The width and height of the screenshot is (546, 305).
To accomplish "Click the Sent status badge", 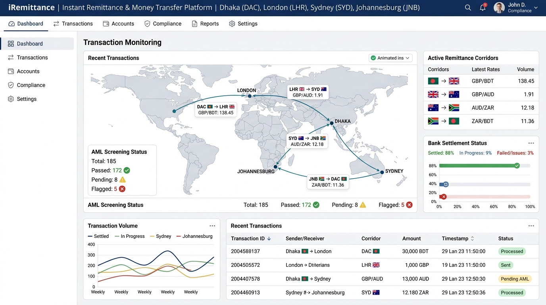I will click(x=506, y=265).
